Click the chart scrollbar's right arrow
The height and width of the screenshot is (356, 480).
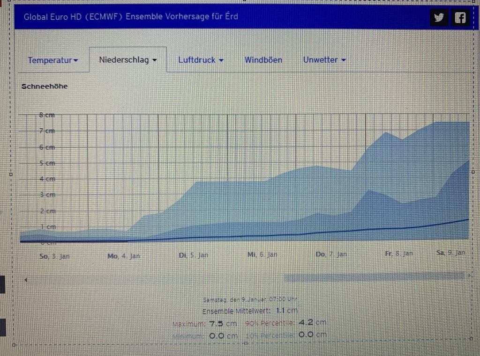tap(469, 276)
